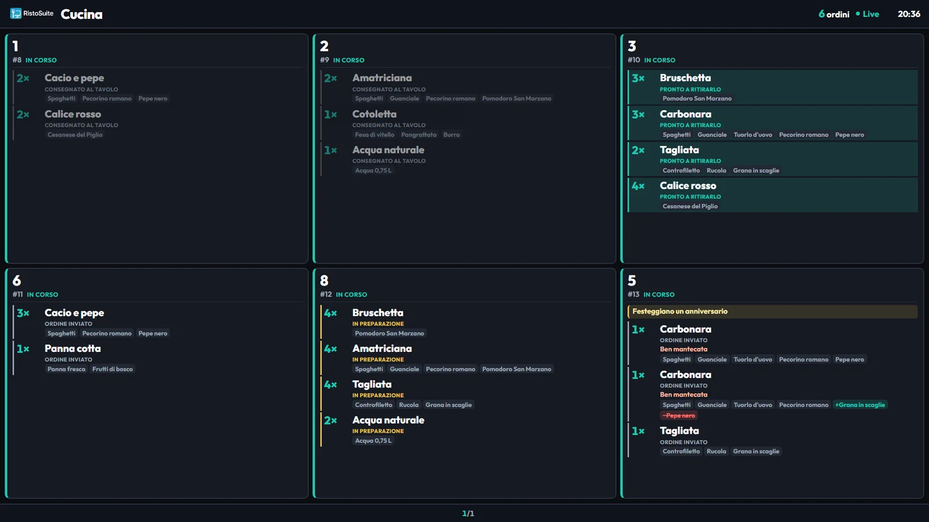Select Carbonara row in order #10
This screenshot has height=522, width=929.
point(773,123)
